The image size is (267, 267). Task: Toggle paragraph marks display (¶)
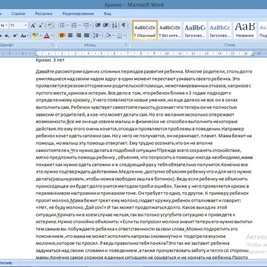point(124,25)
